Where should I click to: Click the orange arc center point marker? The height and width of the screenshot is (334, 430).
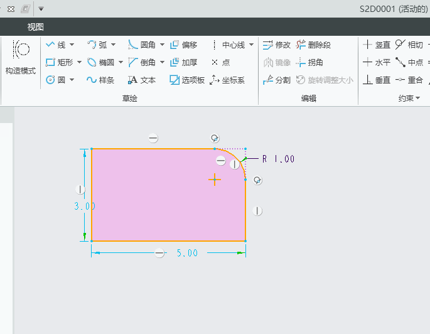click(215, 180)
